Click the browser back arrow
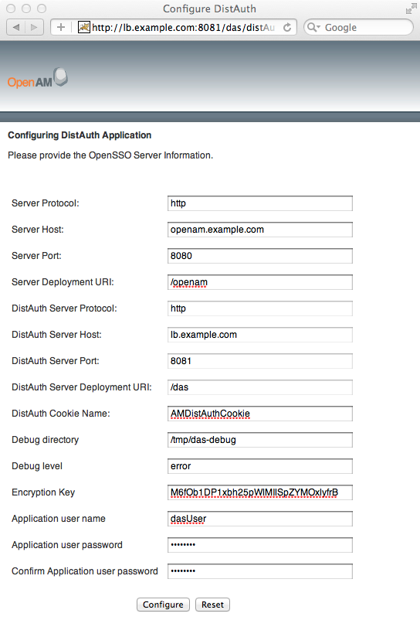420x637 pixels. (x=16, y=27)
